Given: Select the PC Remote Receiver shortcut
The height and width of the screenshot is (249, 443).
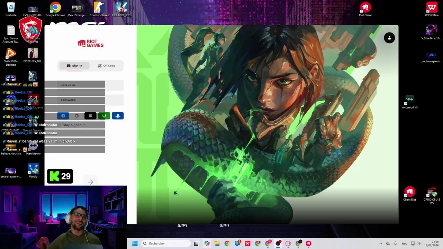Looking at the screenshot, I should [33, 34].
